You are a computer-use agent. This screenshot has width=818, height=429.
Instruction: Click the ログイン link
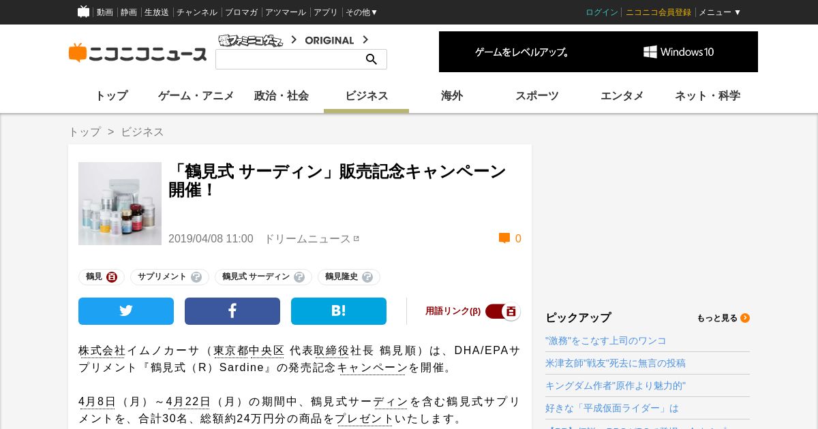pos(602,12)
